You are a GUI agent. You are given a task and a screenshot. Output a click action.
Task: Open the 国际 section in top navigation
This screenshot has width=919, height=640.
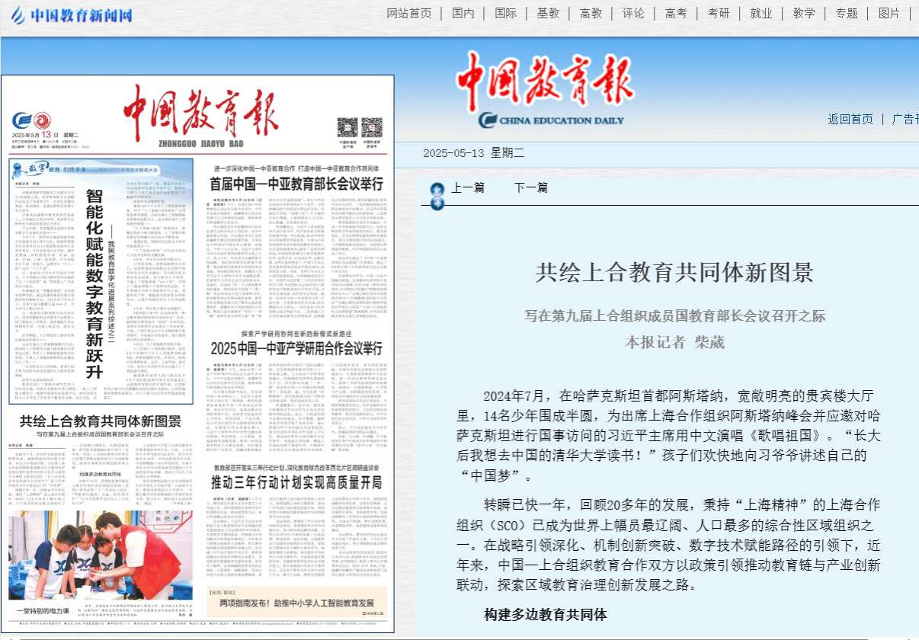pyautogui.click(x=505, y=13)
